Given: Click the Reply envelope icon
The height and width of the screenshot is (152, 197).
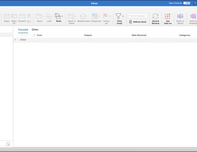Looking at the screenshot, I should [x=7, y=16].
